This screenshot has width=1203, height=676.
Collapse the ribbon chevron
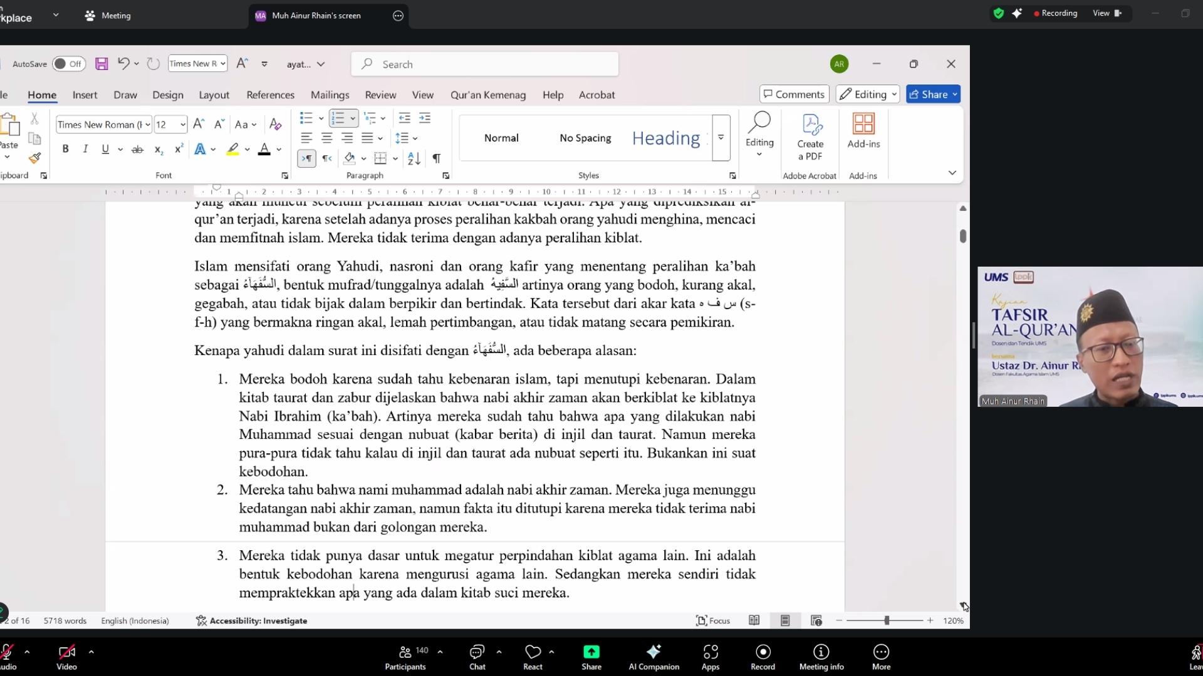pos(952,173)
